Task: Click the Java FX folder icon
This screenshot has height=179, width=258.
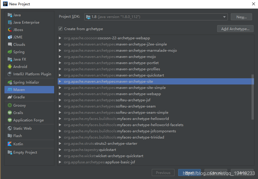Action: [10, 59]
